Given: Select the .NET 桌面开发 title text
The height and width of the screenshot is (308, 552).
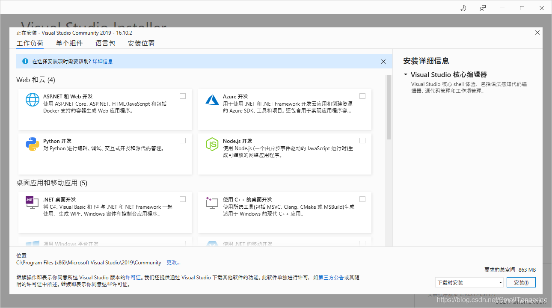Looking at the screenshot, I should click(x=59, y=200).
